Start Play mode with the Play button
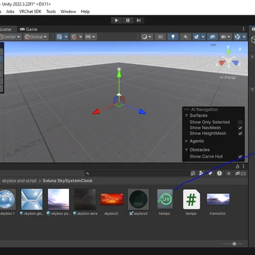The width and height of the screenshot is (255, 255). tap(117, 20)
